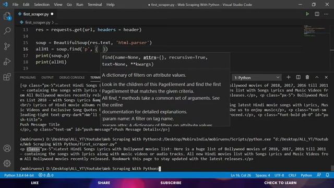Screen dimensions: 334x188
Task: Click the unsaved dot on first_scraper.py tab
Action: pos(52,14)
